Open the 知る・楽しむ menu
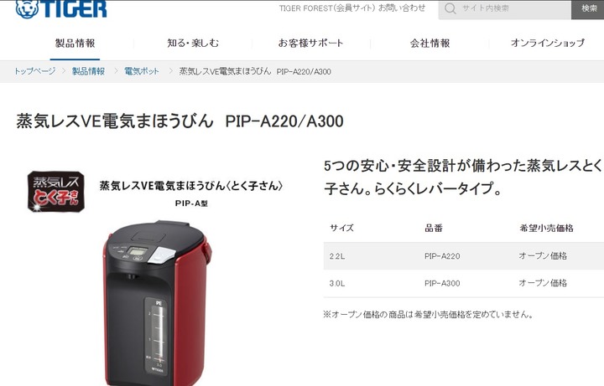 click(193, 43)
